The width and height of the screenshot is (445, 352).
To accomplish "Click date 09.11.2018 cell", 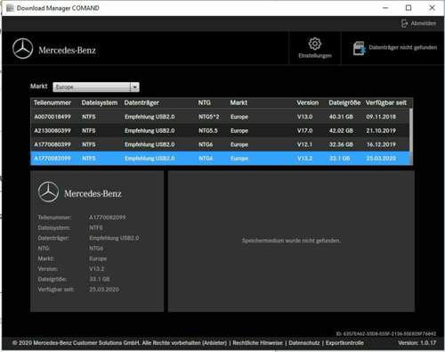I will 381,117.
